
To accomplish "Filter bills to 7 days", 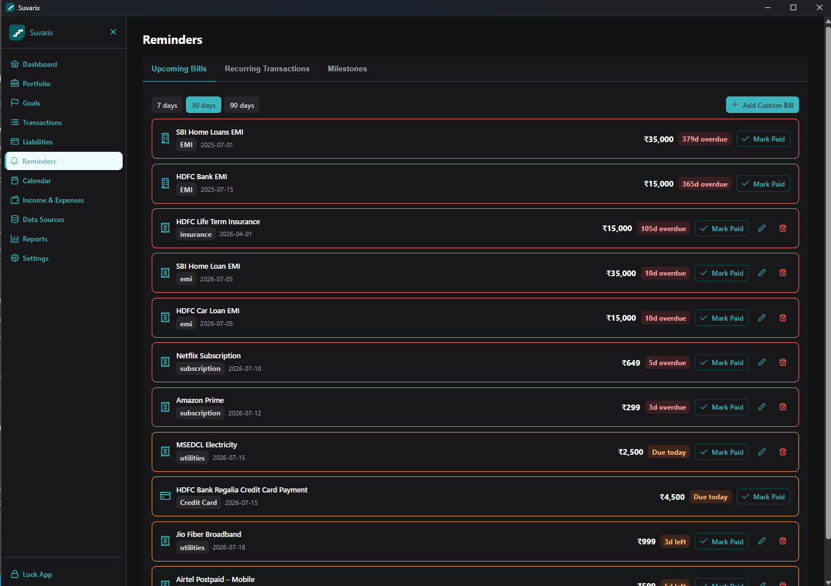I will click(167, 105).
